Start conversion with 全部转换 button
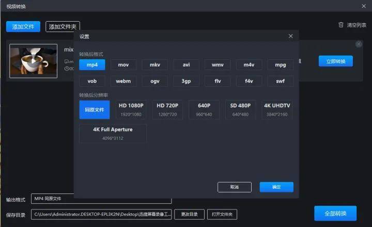 335,214
